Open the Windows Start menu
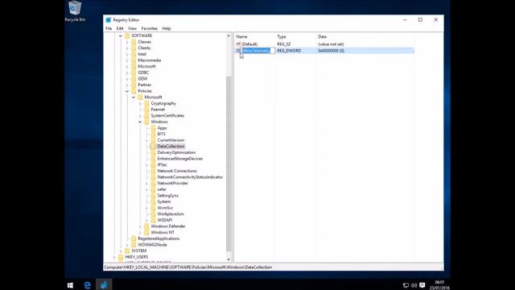This screenshot has width=515, height=290. click(70, 285)
